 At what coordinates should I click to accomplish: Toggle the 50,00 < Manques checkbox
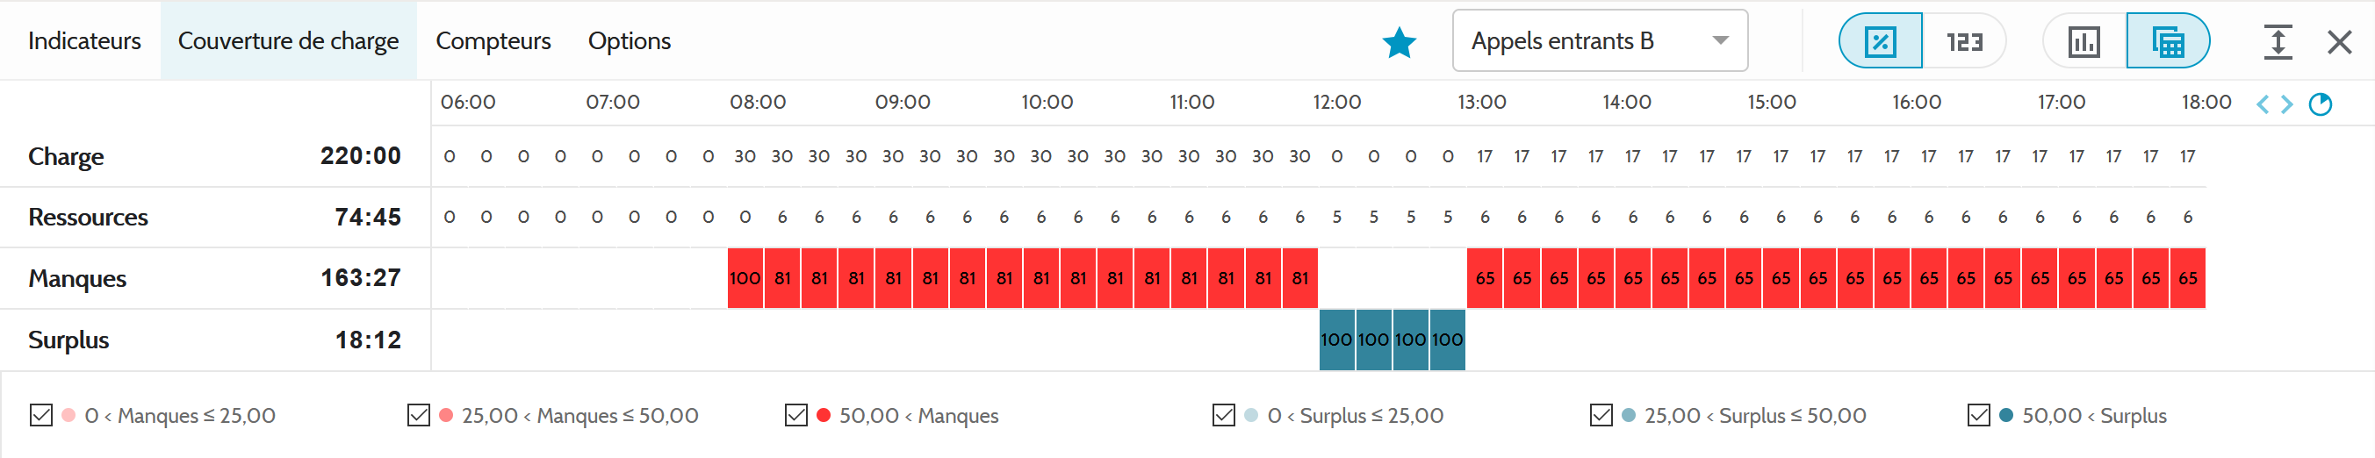(x=795, y=416)
